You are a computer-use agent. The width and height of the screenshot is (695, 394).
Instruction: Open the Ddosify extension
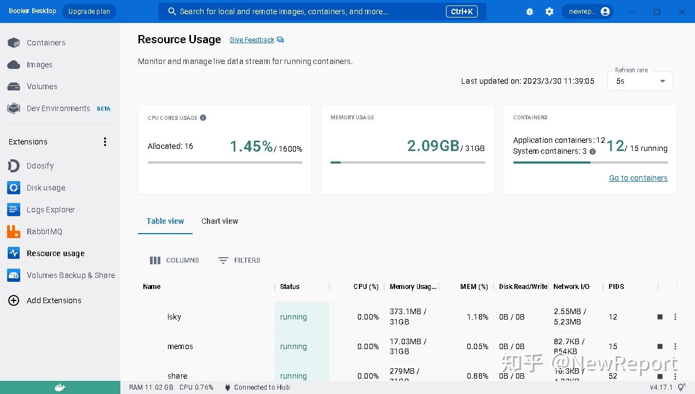coord(40,166)
